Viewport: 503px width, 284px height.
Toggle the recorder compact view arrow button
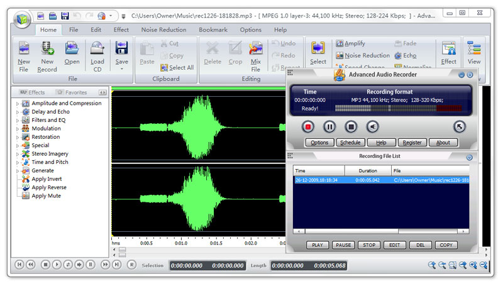coord(459,127)
